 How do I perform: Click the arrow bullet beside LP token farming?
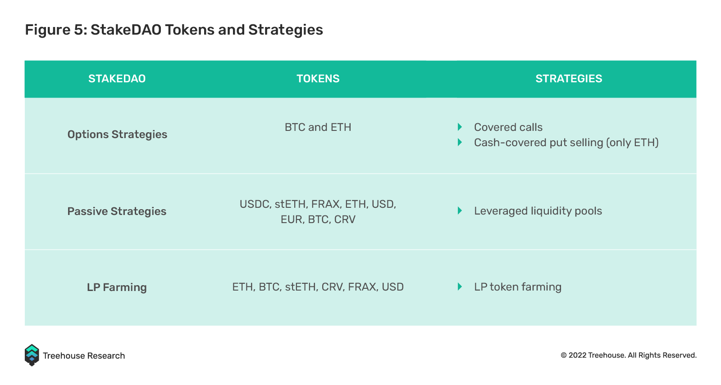[x=460, y=287]
